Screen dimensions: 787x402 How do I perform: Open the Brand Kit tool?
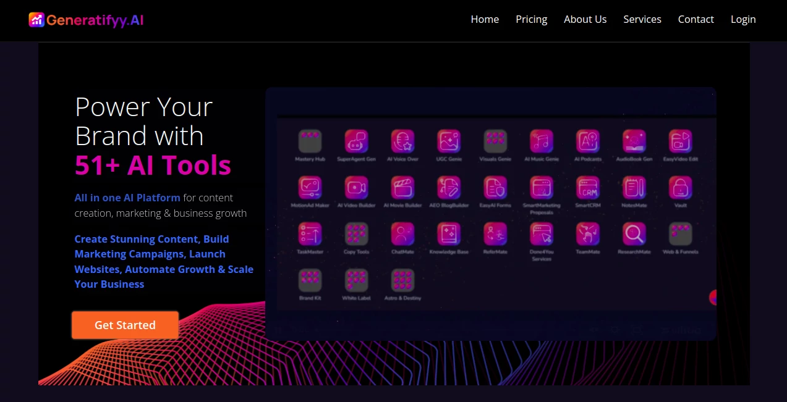coord(310,279)
